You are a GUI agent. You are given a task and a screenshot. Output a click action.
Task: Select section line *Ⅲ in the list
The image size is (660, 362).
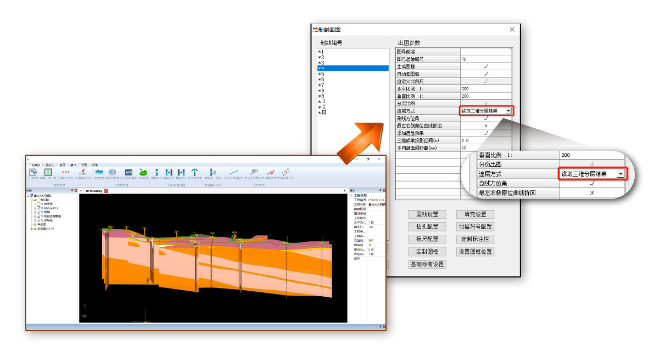(353, 112)
